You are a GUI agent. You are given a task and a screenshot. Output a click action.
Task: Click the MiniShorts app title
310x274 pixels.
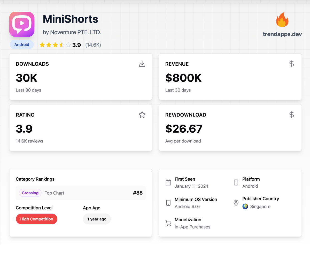(x=71, y=19)
